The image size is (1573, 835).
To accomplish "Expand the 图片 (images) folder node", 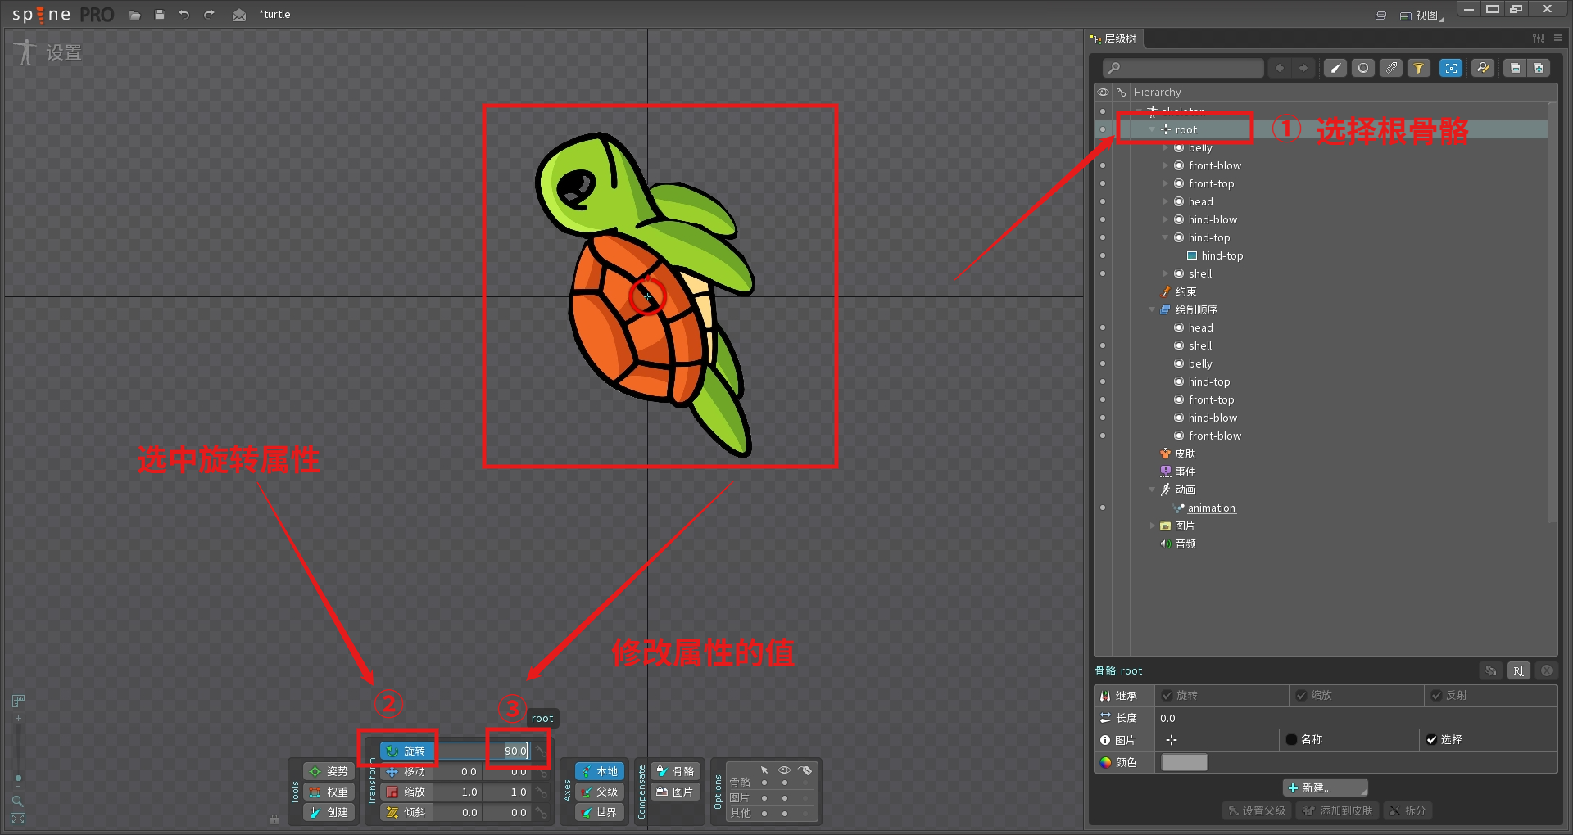I will [x=1152, y=526].
